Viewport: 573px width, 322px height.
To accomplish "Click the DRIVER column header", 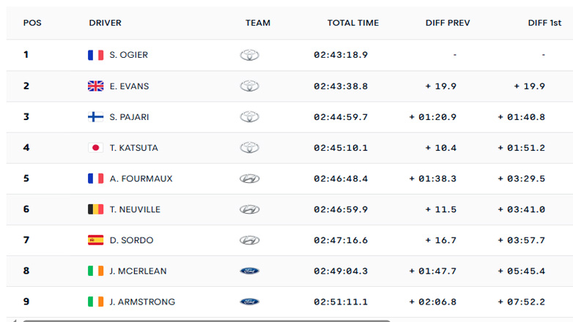I will tap(106, 23).
